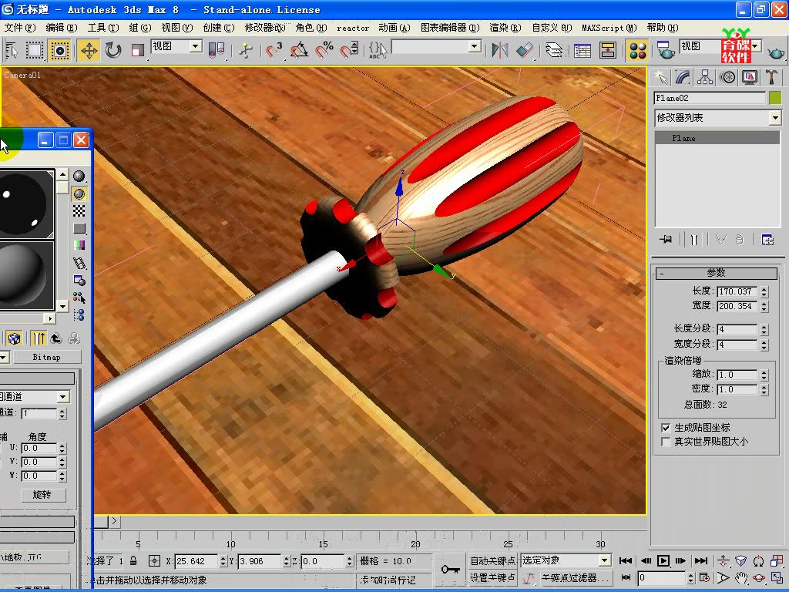Click the 旋转 button in Material Editor
This screenshot has height=592, width=789.
click(x=43, y=495)
